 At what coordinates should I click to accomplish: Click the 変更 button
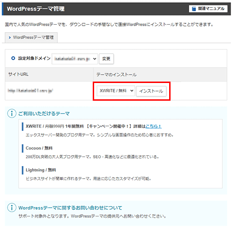(106, 59)
